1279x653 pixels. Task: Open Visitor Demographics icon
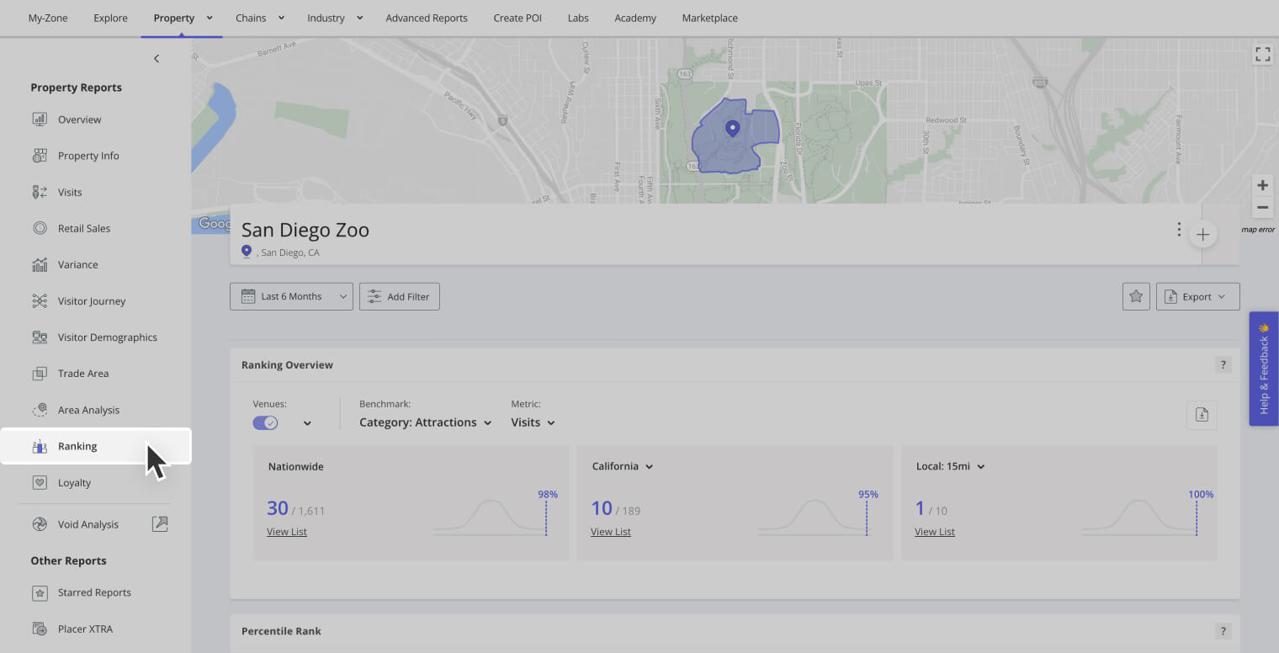tap(40, 337)
